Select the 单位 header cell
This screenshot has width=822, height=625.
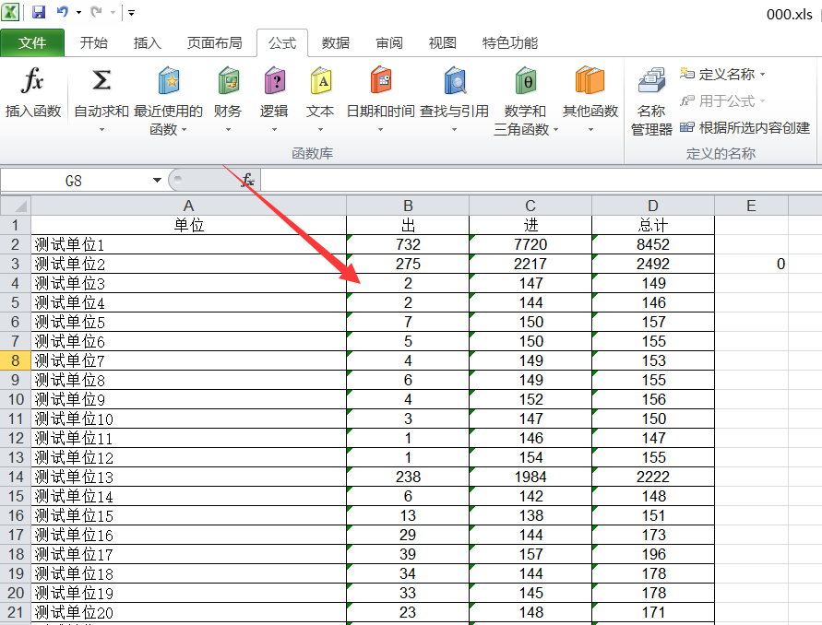(x=189, y=225)
